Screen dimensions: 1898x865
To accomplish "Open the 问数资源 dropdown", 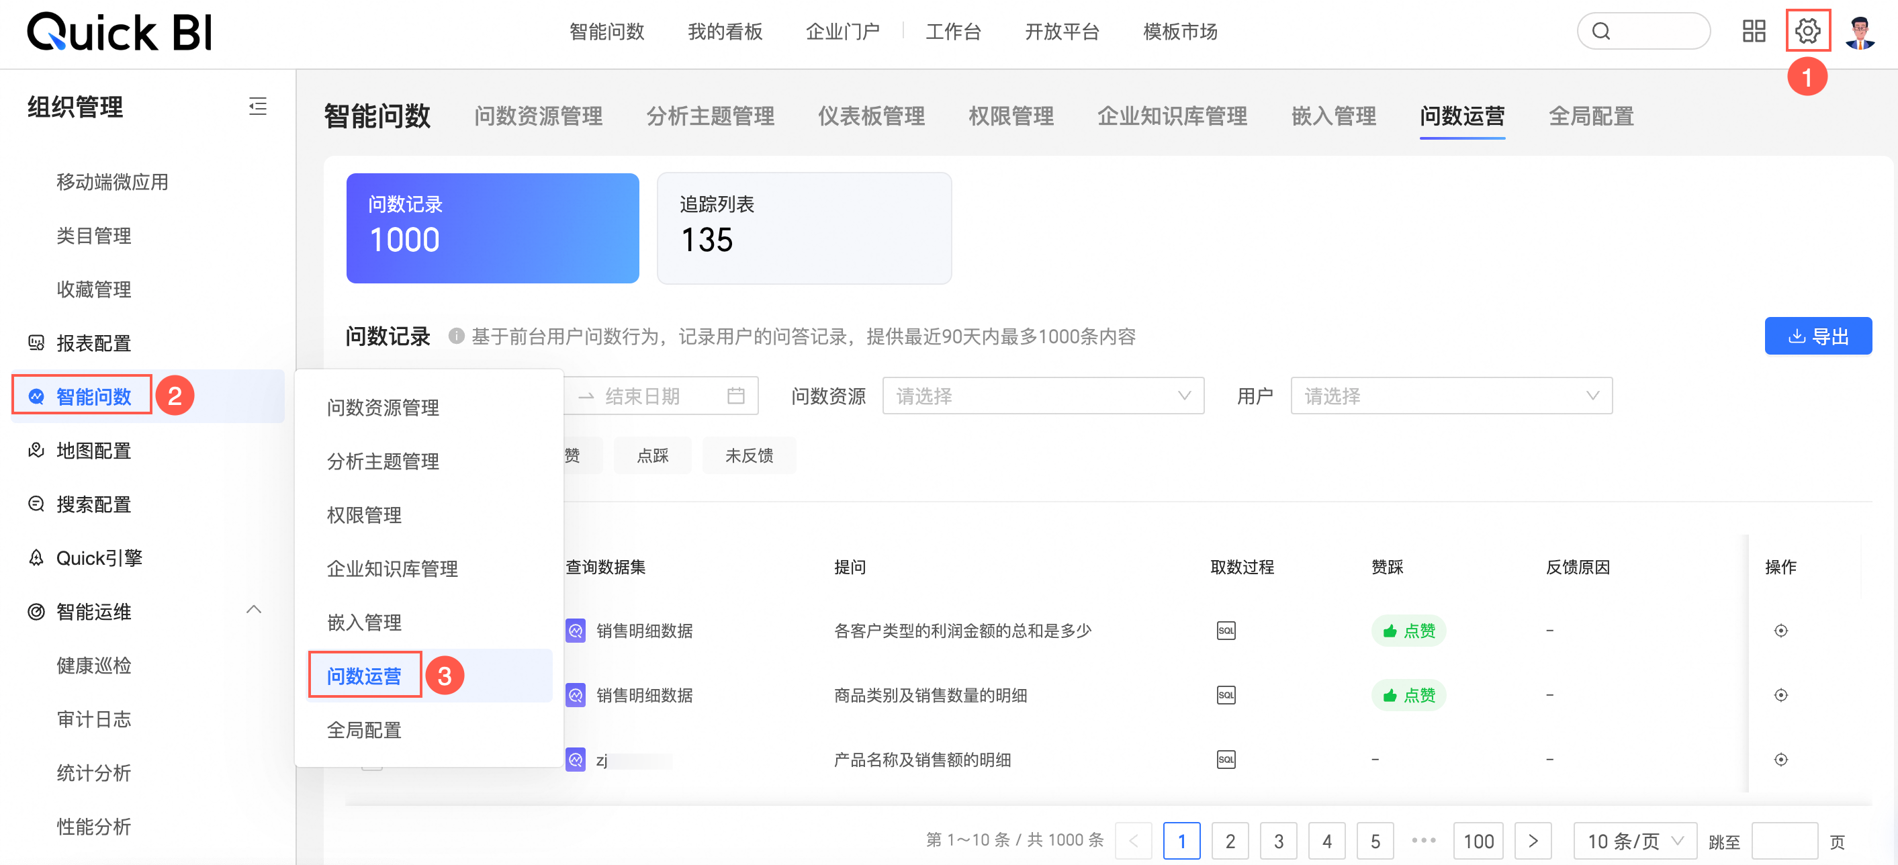I will click(1042, 396).
